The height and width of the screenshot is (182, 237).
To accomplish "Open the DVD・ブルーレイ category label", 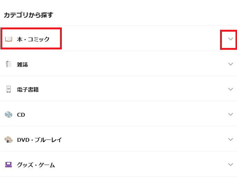I will 39,140.
